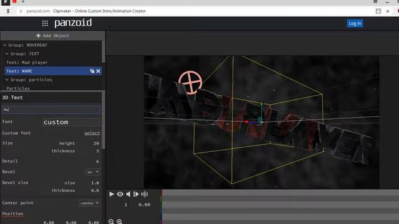Click the Custom font select link

click(x=92, y=133)
